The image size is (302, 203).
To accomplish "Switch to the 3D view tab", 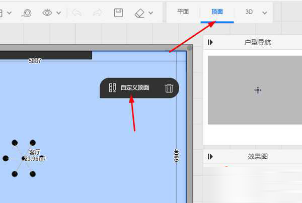I will [249, 12].
